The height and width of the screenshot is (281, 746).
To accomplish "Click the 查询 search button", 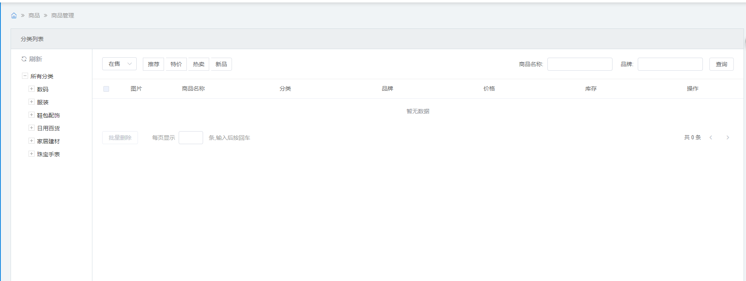I will 722,64.
